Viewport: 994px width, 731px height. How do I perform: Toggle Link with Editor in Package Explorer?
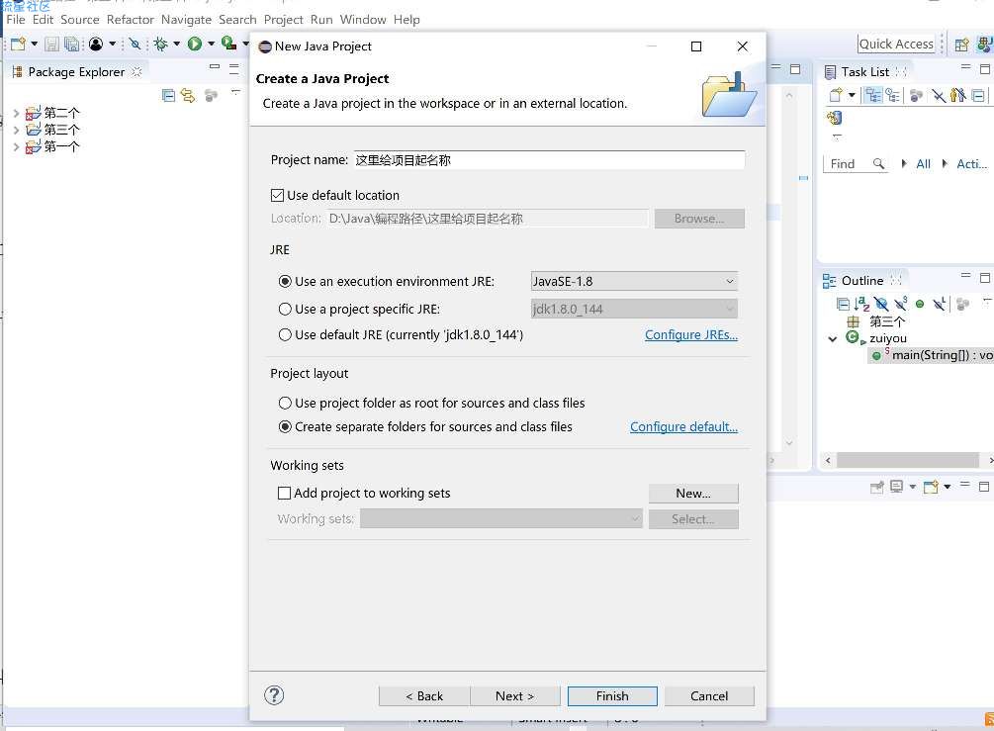188,96
